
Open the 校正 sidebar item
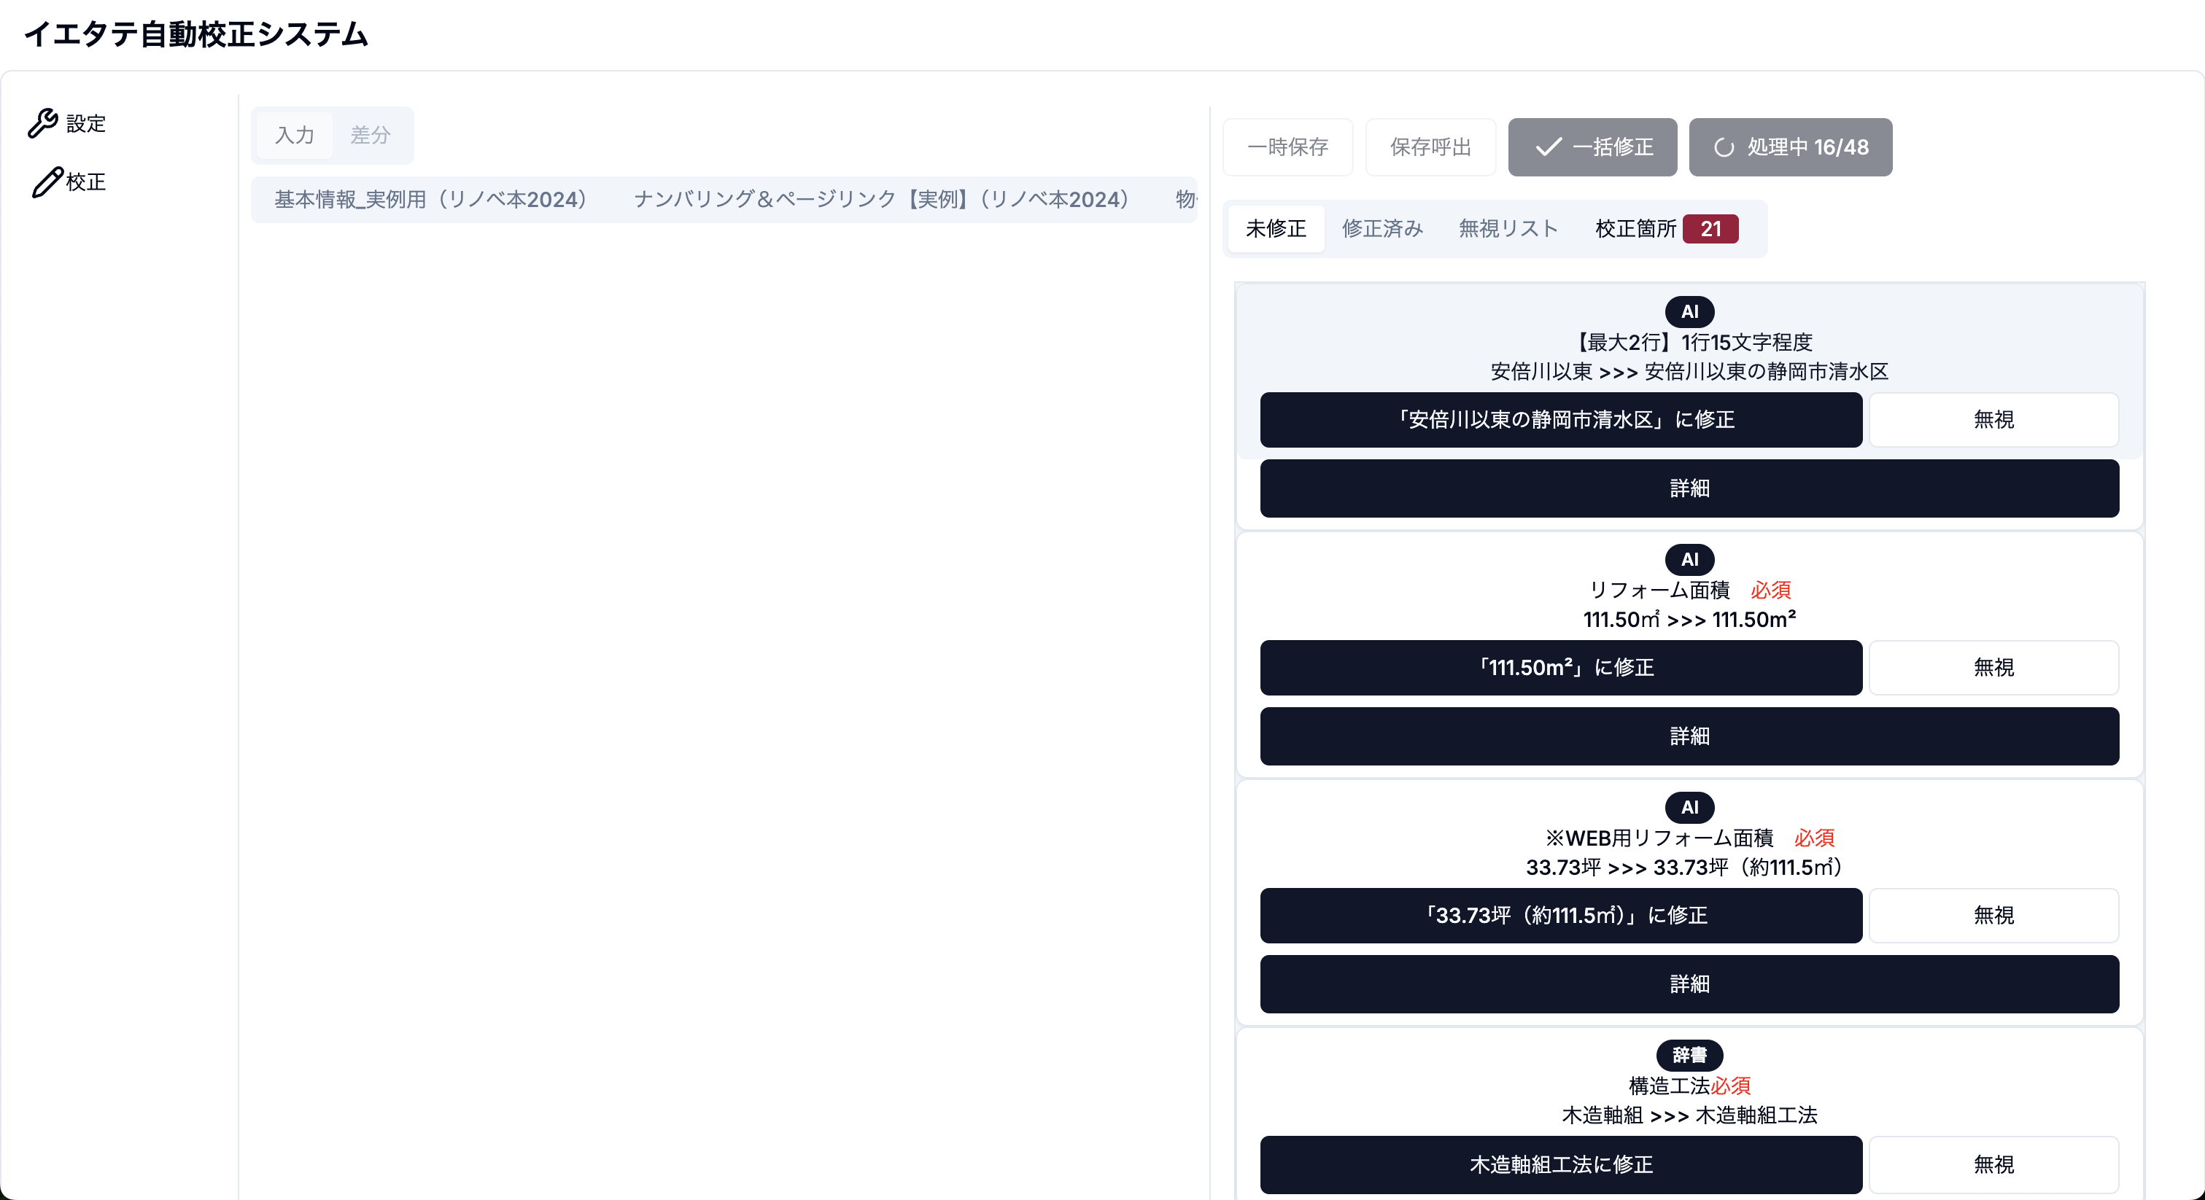point(69,182)
